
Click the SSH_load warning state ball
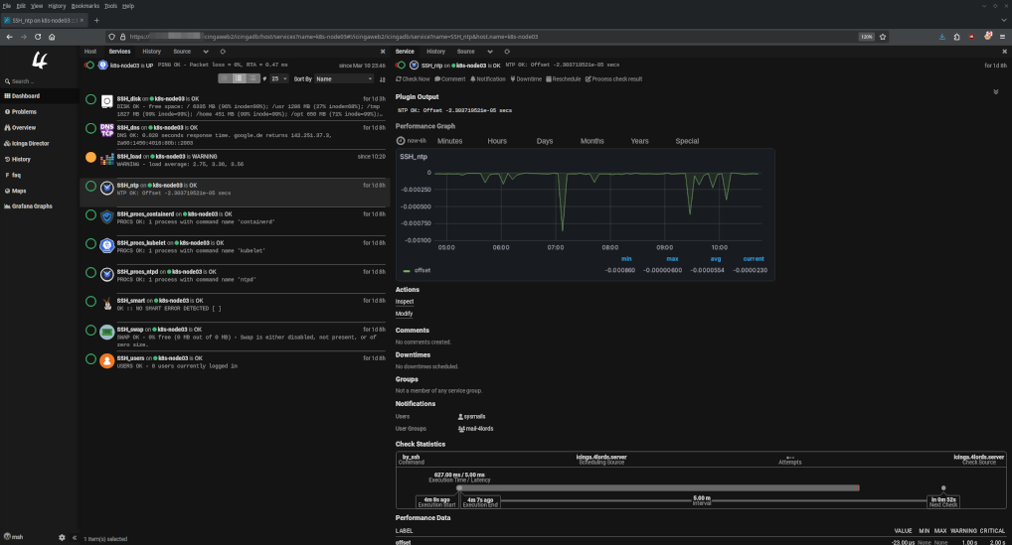[90, 157]
